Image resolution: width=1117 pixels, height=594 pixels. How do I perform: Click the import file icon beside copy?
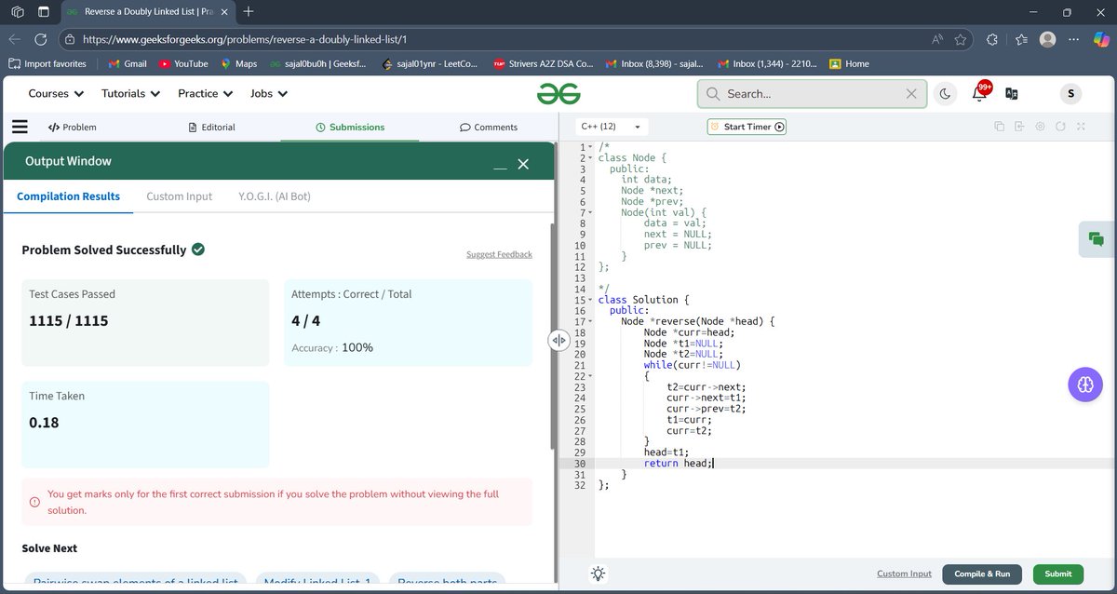coord(1019,127)
